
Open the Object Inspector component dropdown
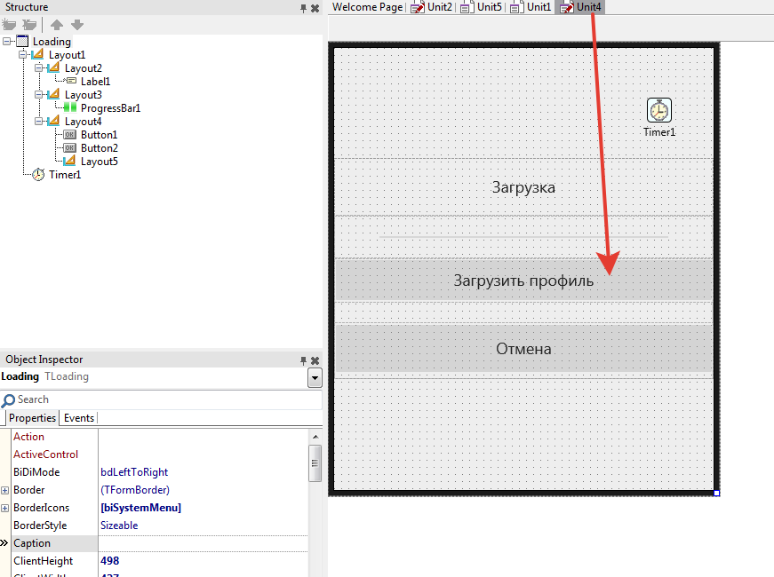click(315, 378)
